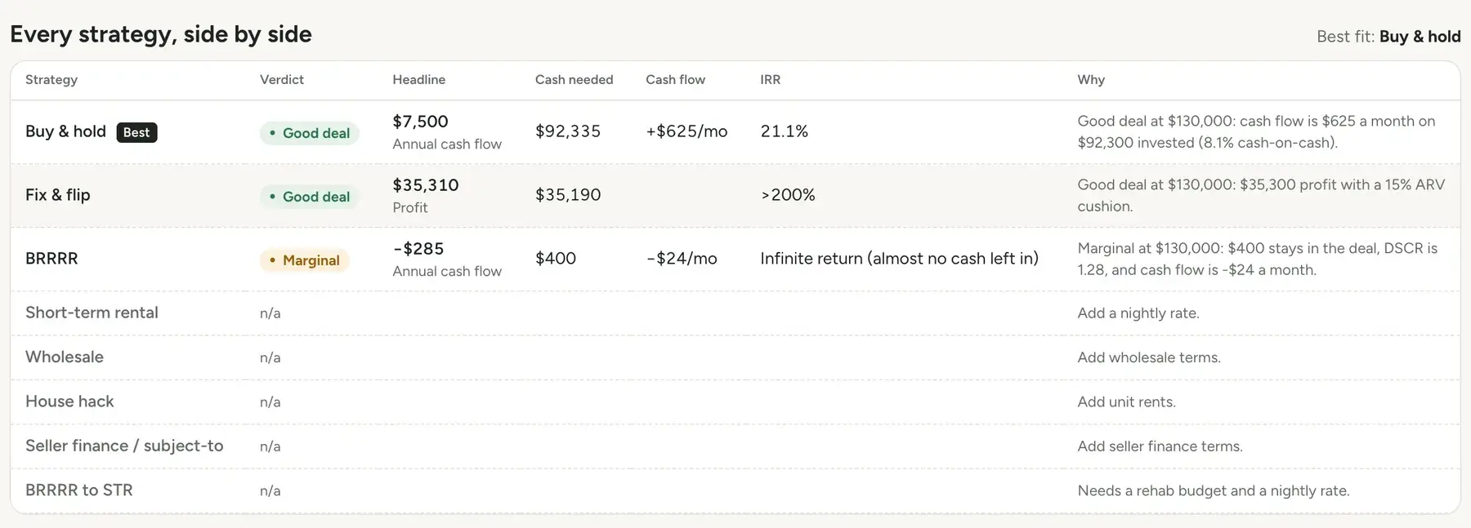This screenshot has width=1471, height=528.
Task: Click the Best badge next to Buy & hold
Action: click(137, 132)
